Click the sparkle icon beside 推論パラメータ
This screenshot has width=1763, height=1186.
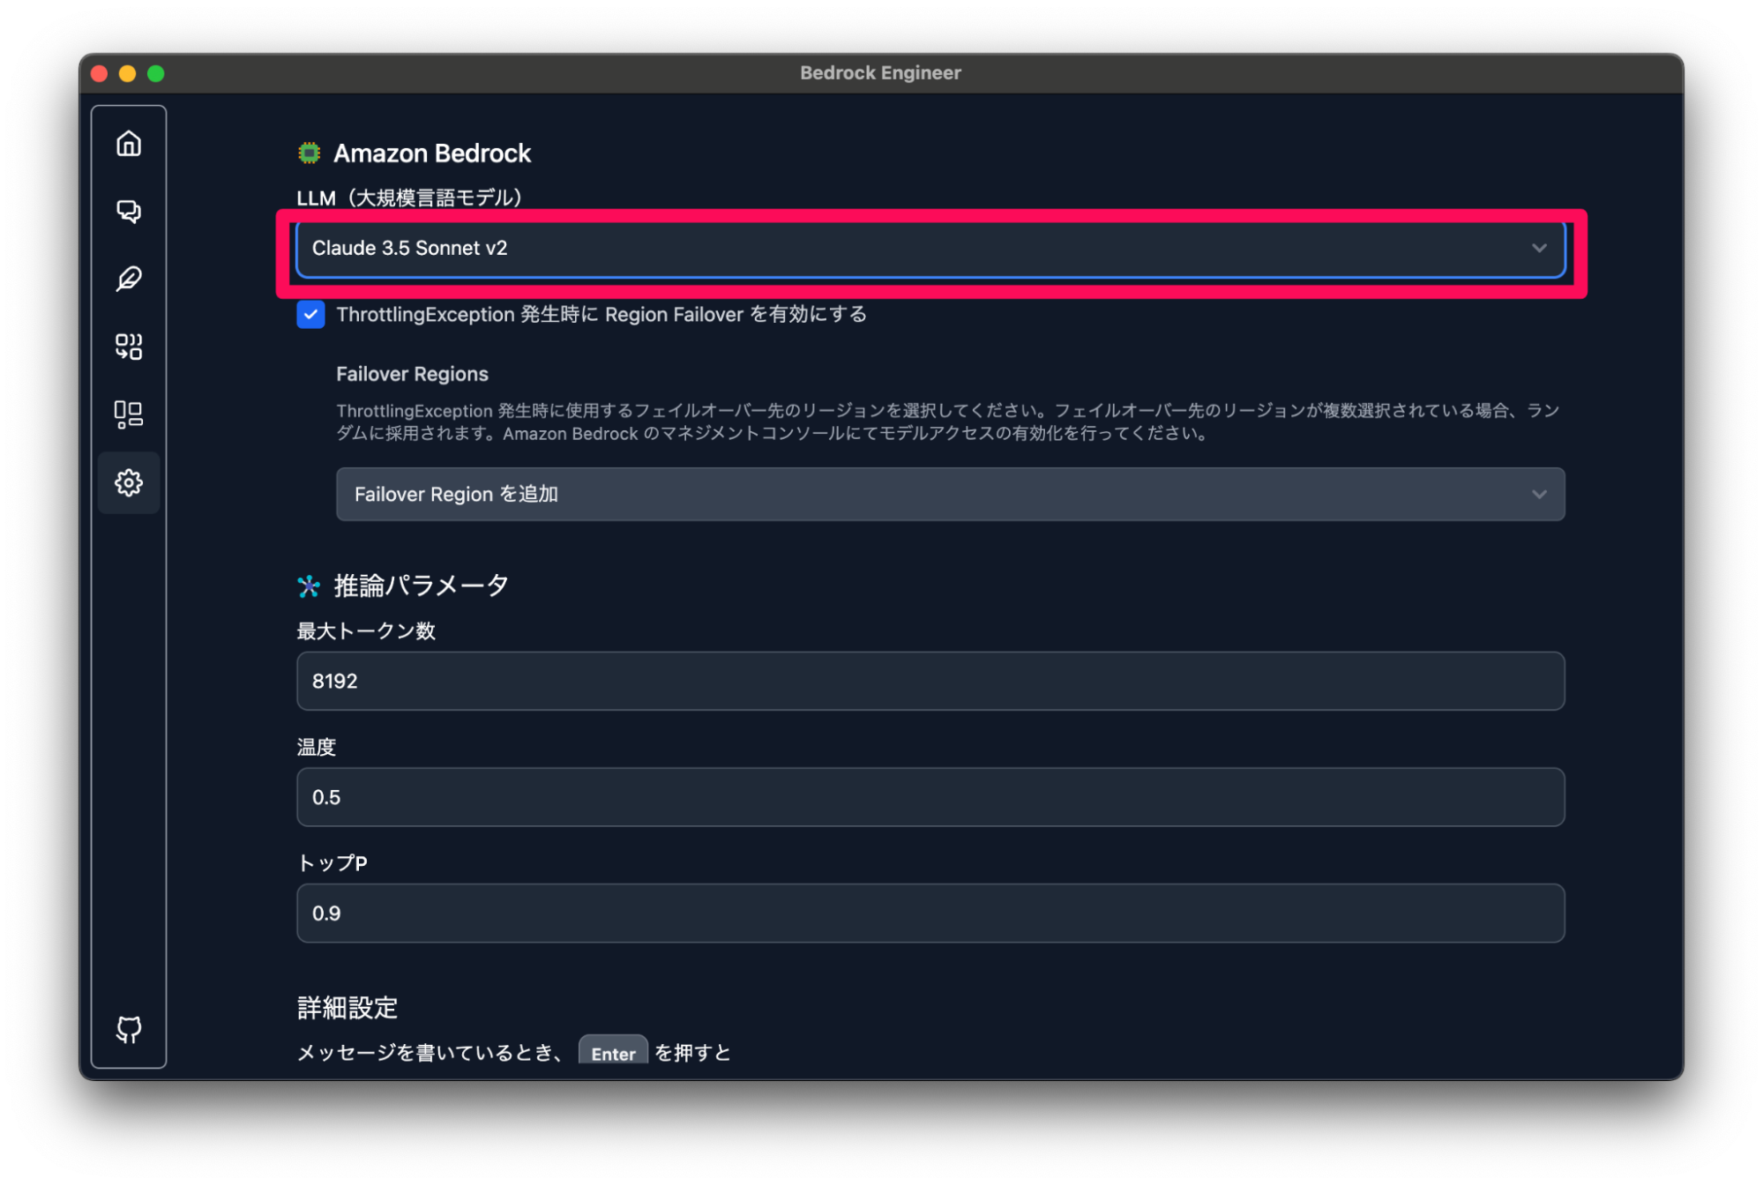310,585
